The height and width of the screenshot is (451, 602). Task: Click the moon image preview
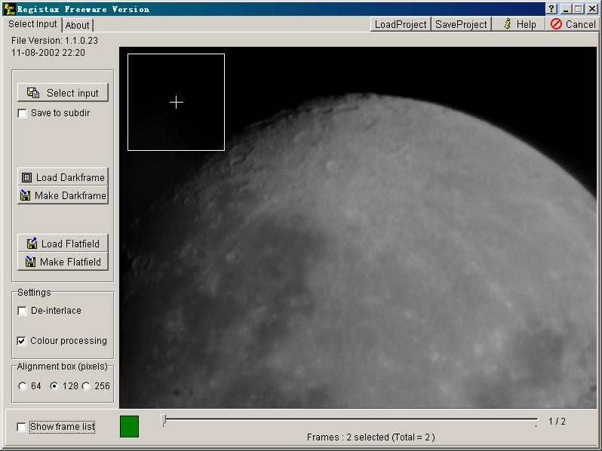tap(358, 227)
